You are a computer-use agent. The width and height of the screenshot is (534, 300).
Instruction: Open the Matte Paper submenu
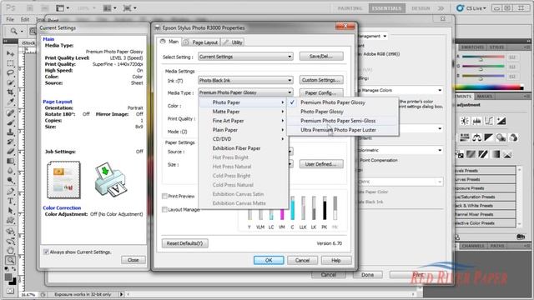click(x=244, y=112)
